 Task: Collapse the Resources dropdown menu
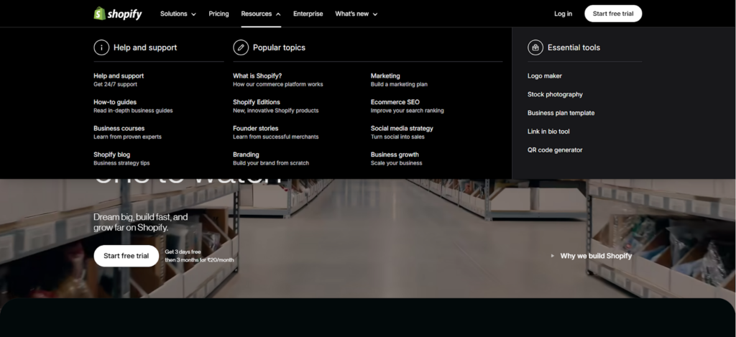(x=261, y=14)
